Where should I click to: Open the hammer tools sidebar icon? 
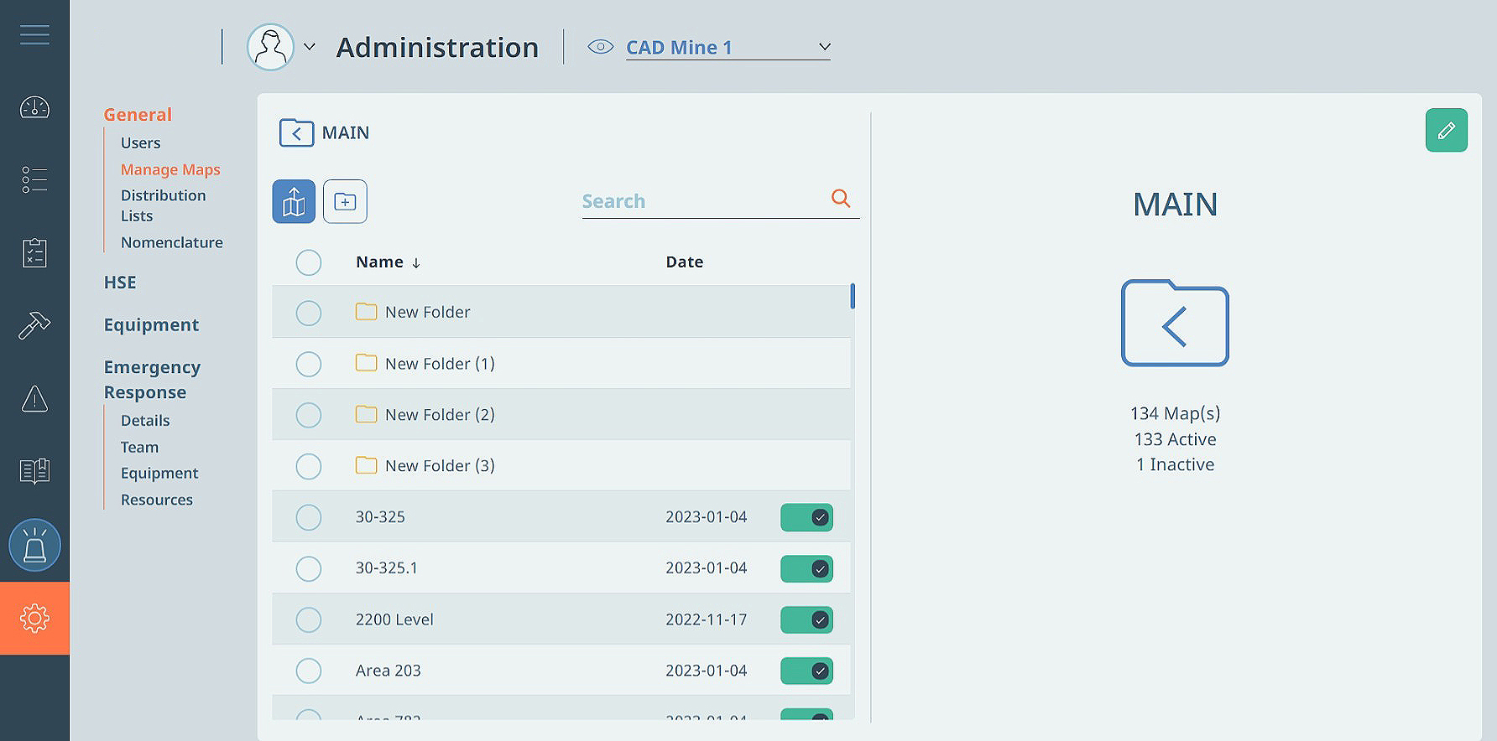click(x=34, y=325)
